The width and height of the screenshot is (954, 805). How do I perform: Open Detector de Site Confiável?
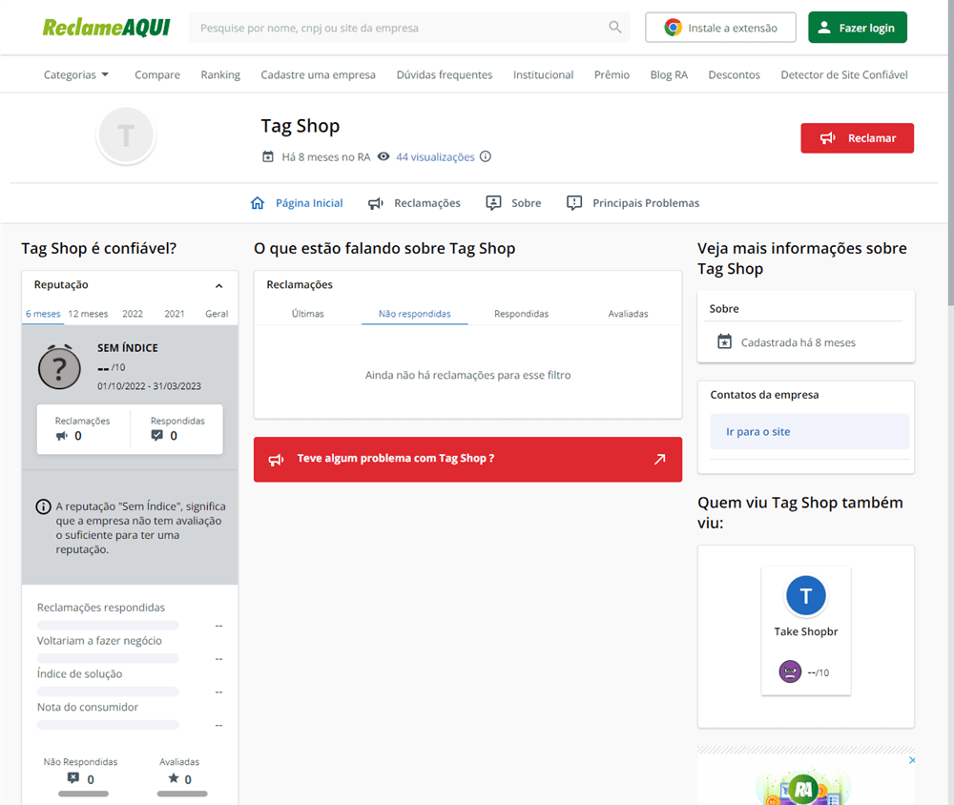pyautogui.click(x=844, y=74)
